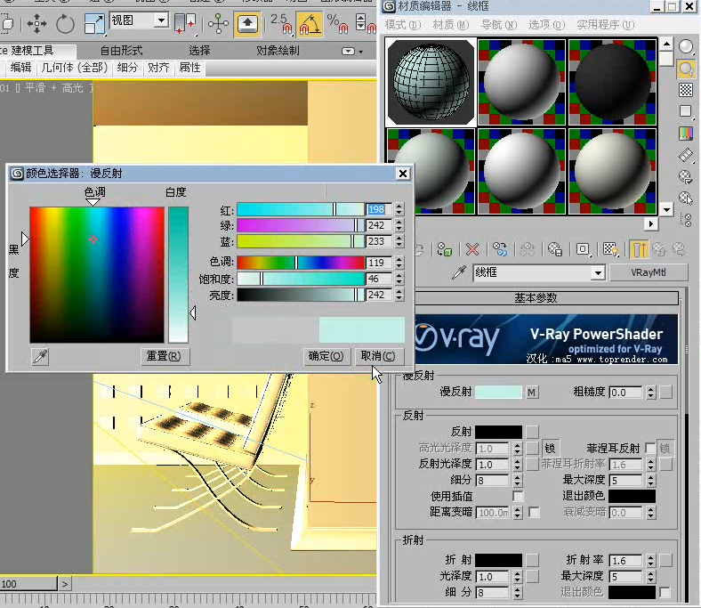The width and height of the screenshot is (701, 608).
Task: Toggle the Backlight icon in material editor
Action: tap(686, 69)
